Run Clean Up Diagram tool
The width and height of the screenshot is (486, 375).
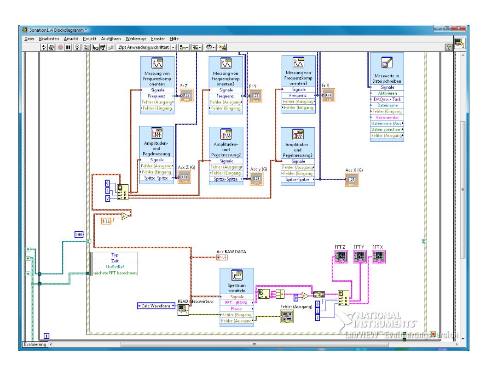click(x=222, y=47)
